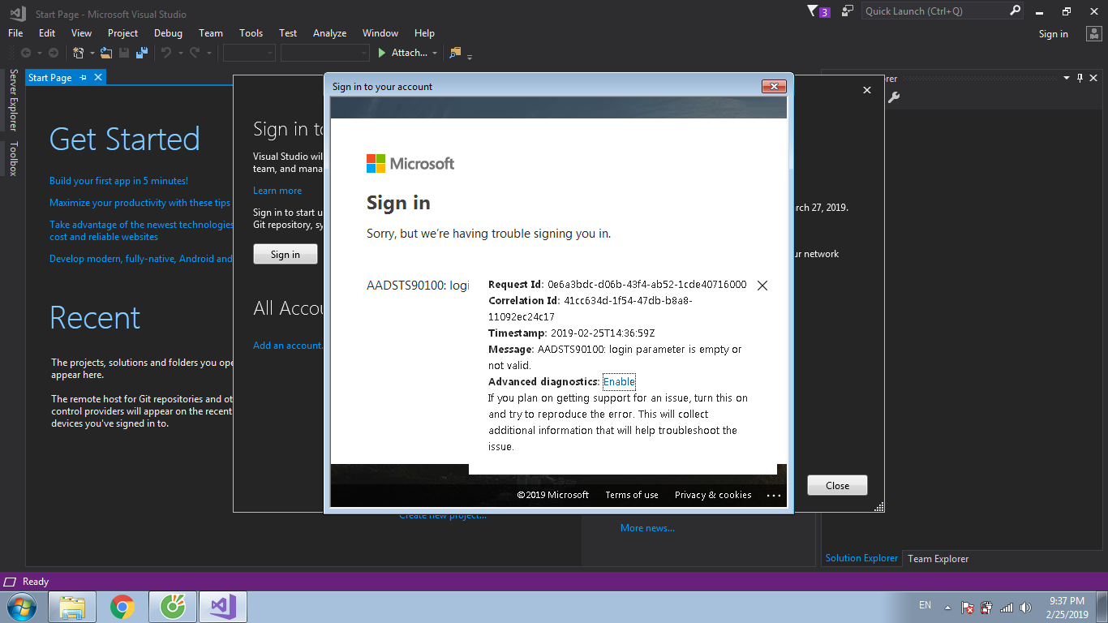Click the Open File toolbar icon

(x=106, y=53)
